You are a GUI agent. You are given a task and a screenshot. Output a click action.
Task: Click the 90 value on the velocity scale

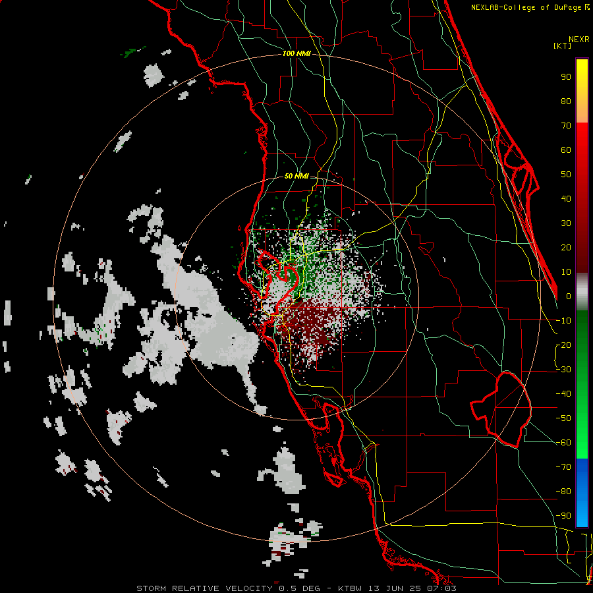(x=566, y=76)
